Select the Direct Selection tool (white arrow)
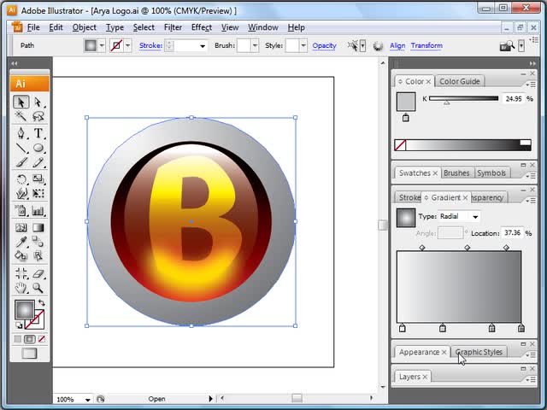Image resolution: width=547 pixels, height=410 pixels. [x=38, y=102]
